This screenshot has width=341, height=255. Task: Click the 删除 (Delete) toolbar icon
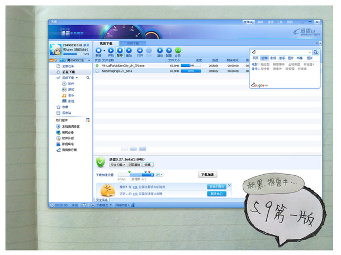[x=129, y=51]
